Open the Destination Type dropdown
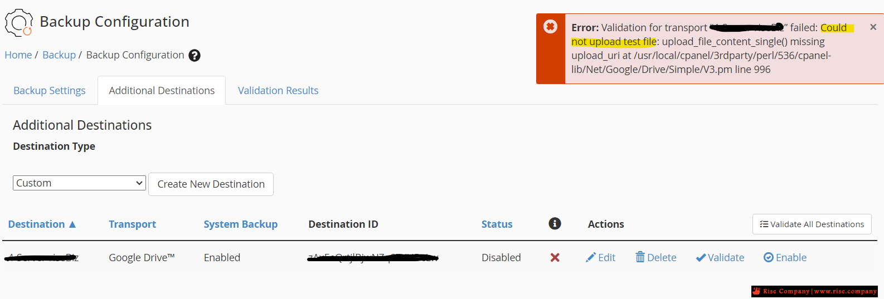 [79, 183]
